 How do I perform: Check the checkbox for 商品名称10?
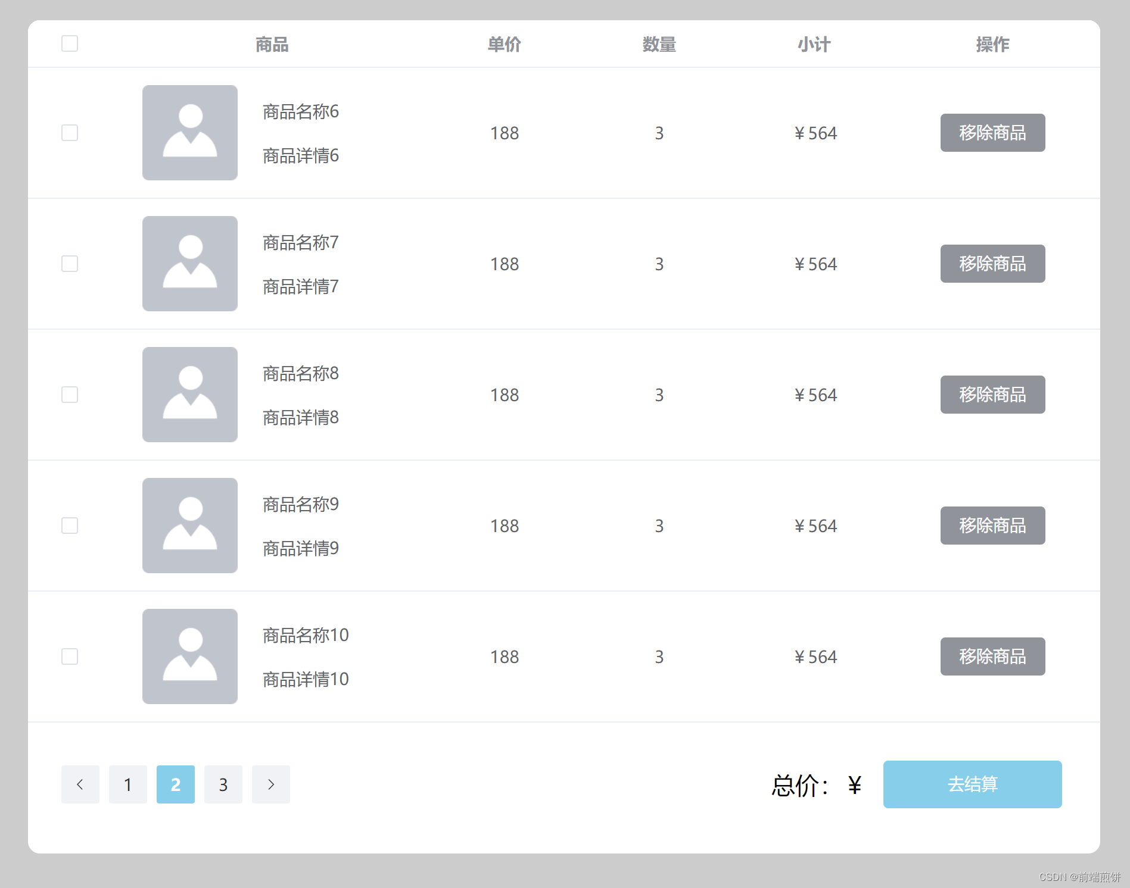(x=70, y=656)
